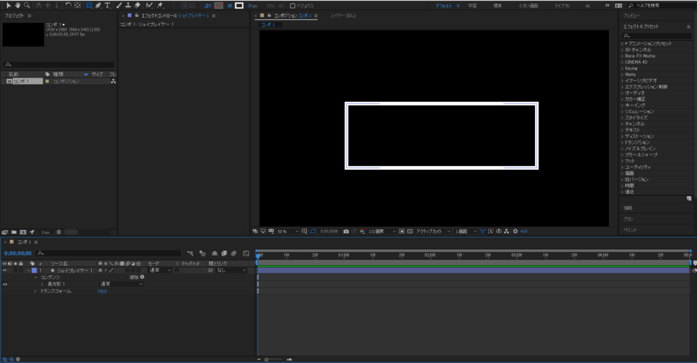Switch to 学習 workspace
The width and height of the screenshot is (697, 363).
point(472,5)
